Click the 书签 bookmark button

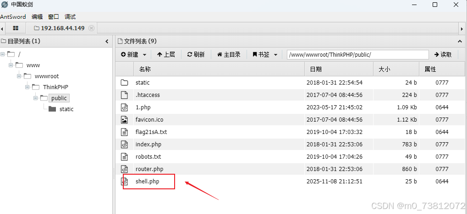[x=261, y=54]
